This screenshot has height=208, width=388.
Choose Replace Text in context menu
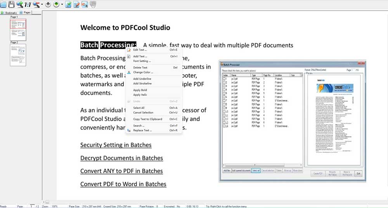pyautogui.click(x=153, y=130)
